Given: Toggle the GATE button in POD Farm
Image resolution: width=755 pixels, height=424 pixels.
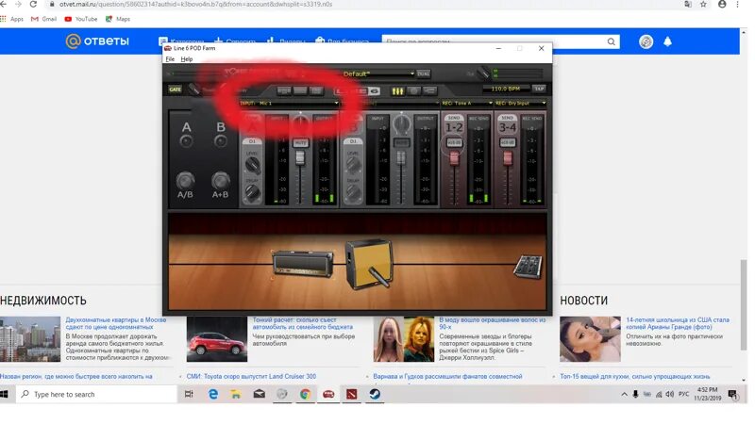Looking at the screenshot, I should pyautogui.click(x=175, y=90).
